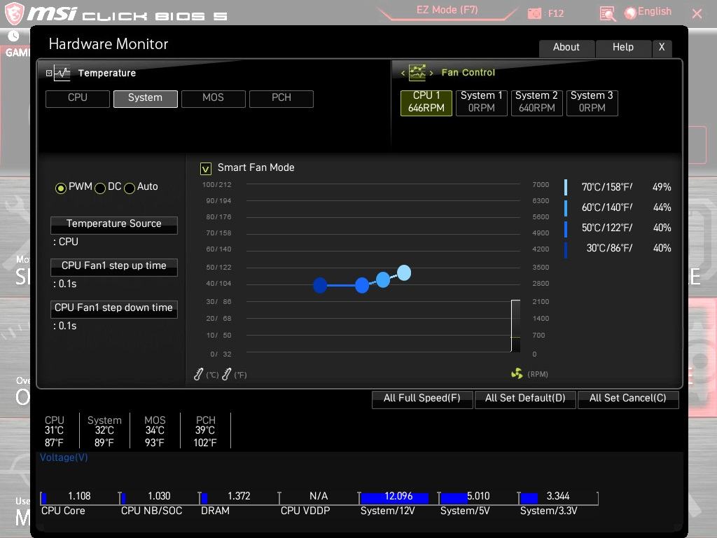Image resolution: width=717 pixels, height=538 pixels.
Task: Open the BIOS search magnifier icon
Action: point(607,14)
